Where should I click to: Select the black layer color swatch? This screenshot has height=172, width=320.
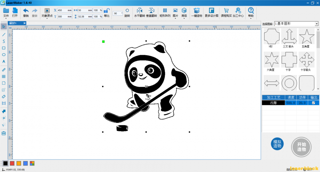point(5,163)
